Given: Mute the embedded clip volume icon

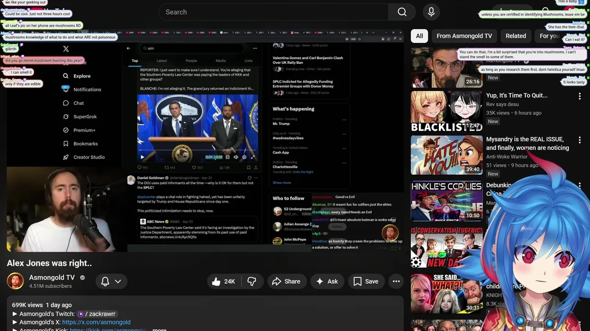Looking at the screenshot, I should click(236, 157).
